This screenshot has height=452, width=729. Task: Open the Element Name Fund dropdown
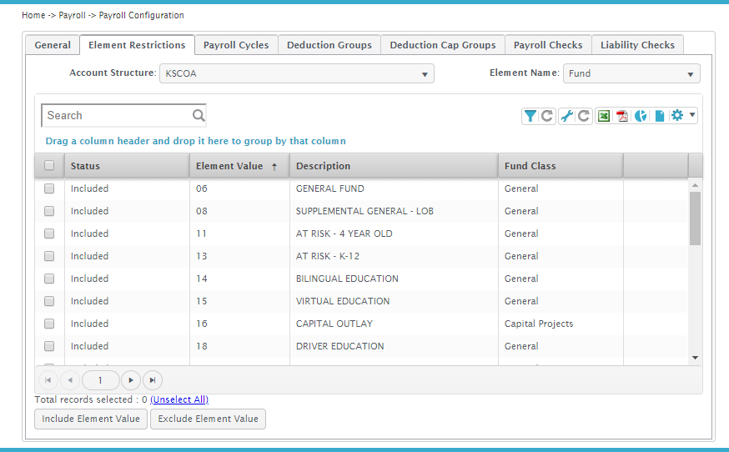pyautogui.click(x=631, y=73)
